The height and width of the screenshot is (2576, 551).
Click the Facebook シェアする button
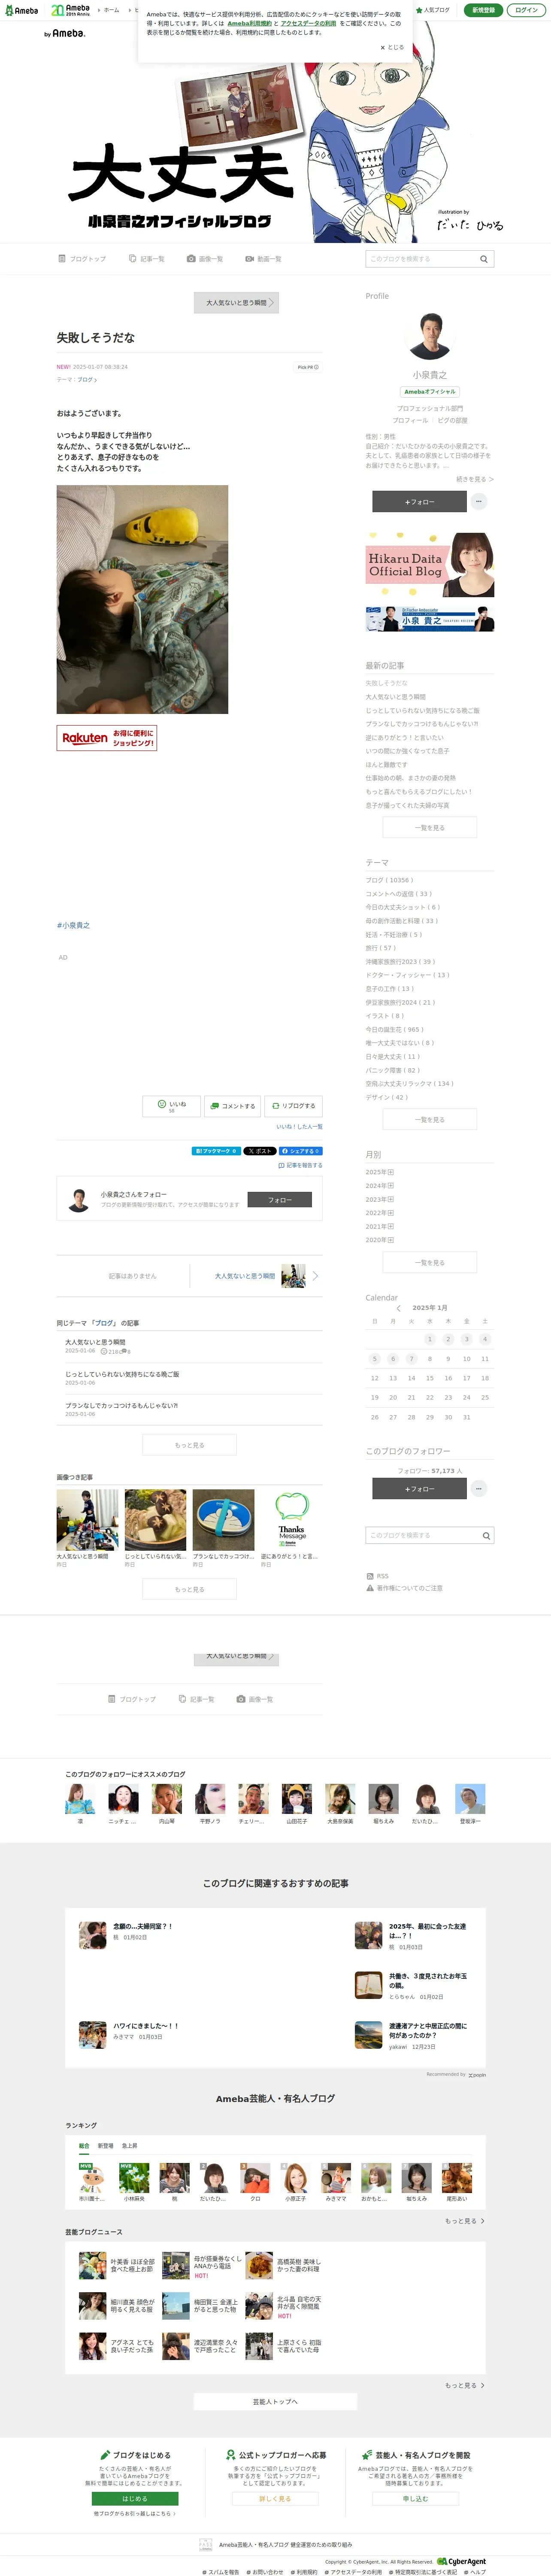pyautogui.click(x=300, y=1151)
